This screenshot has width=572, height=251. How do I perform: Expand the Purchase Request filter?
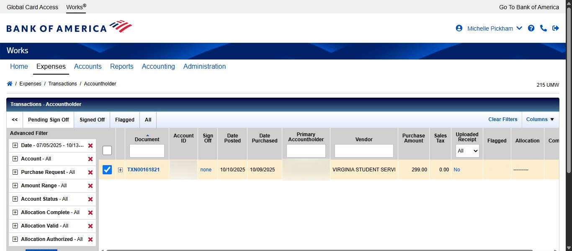pos(15,172)
